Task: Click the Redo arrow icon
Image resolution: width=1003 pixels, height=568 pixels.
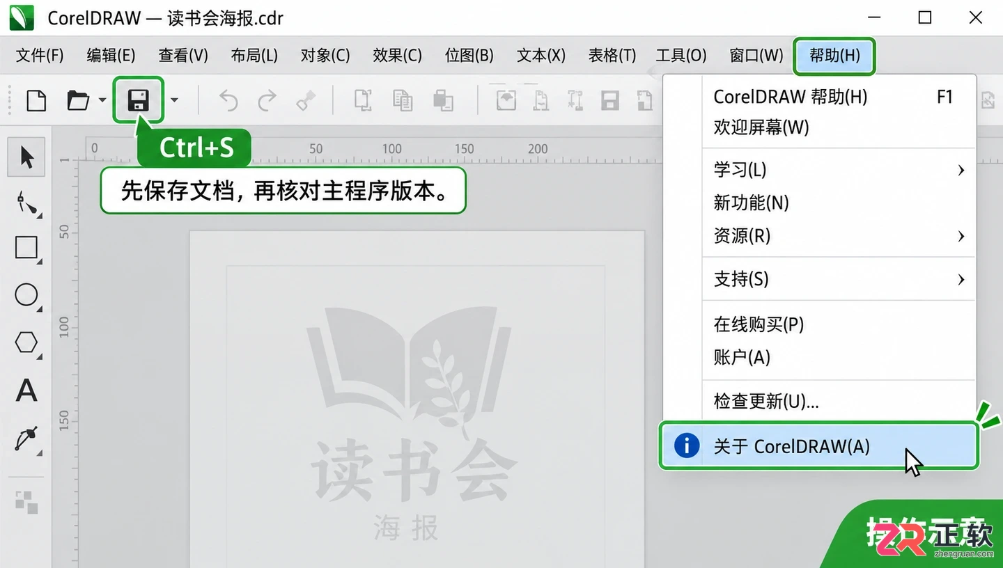Action: click(x=267, y=101)
